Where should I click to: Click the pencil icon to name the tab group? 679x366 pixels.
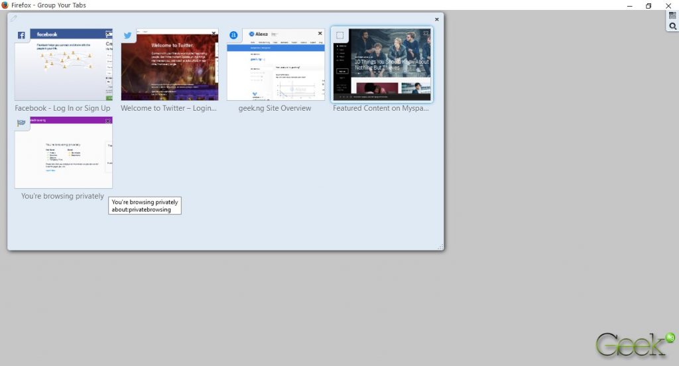coord(13,18)
